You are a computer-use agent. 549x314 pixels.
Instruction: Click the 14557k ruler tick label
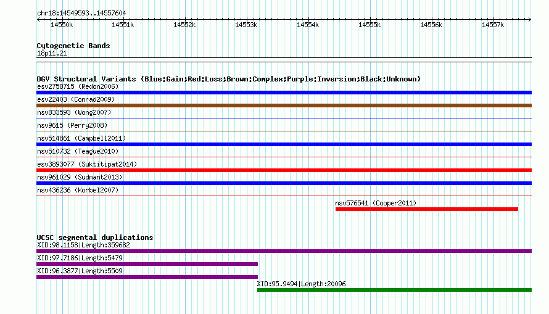[493, 25]
